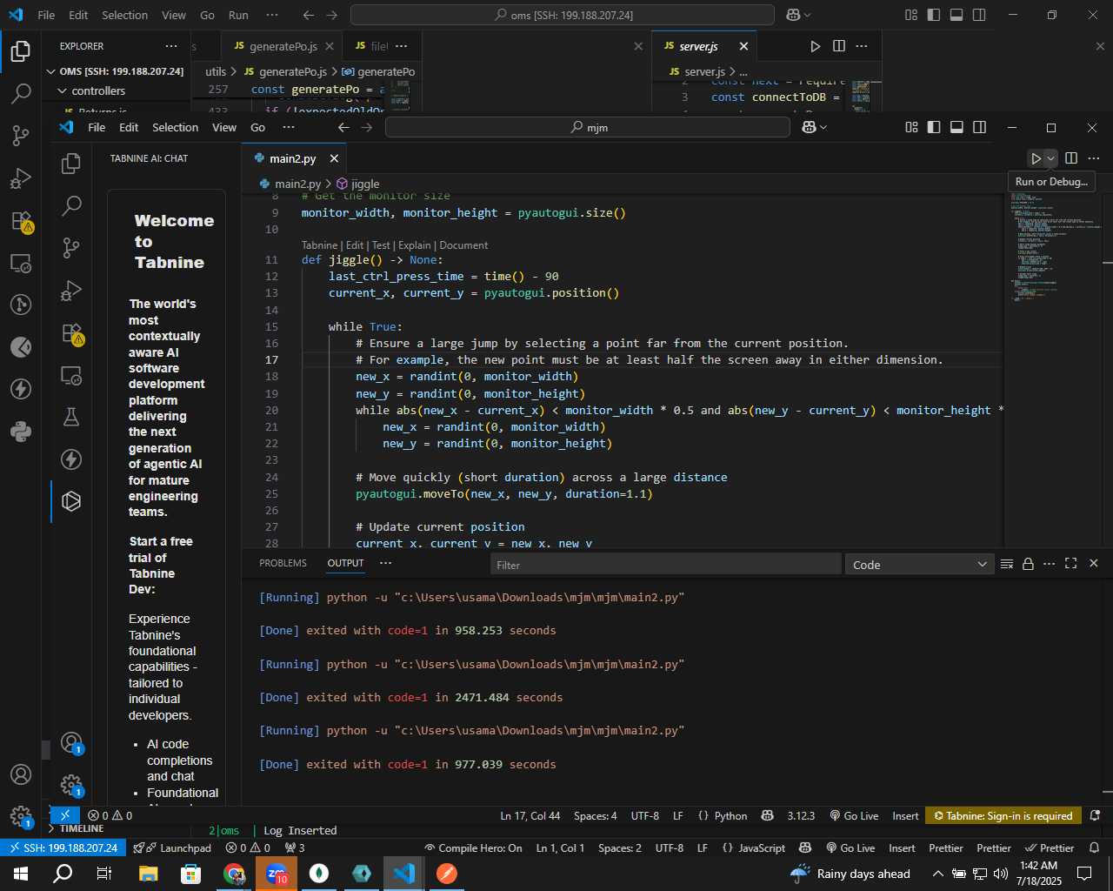This screenshot has width=1113, height=891.
Task: Open Manage gear in mjm window activity bar
Action: point(71,786)
